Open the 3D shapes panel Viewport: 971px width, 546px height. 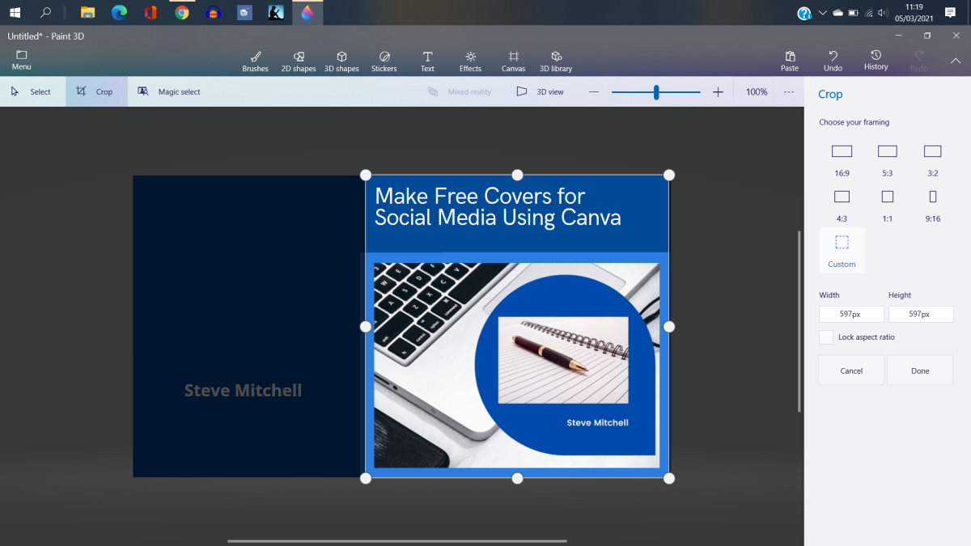(x=341, y=60)
